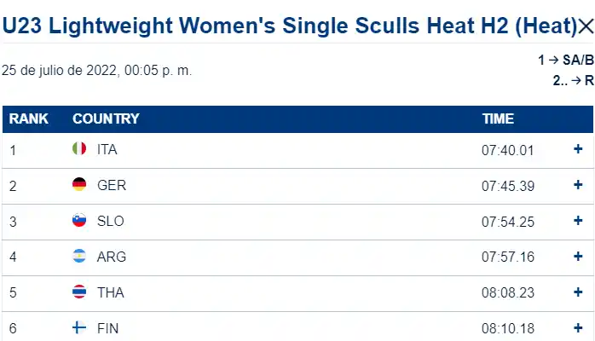Screen dimensions: 595x341
Task: Expand FIN row details with plus
Action: [578, 328]
